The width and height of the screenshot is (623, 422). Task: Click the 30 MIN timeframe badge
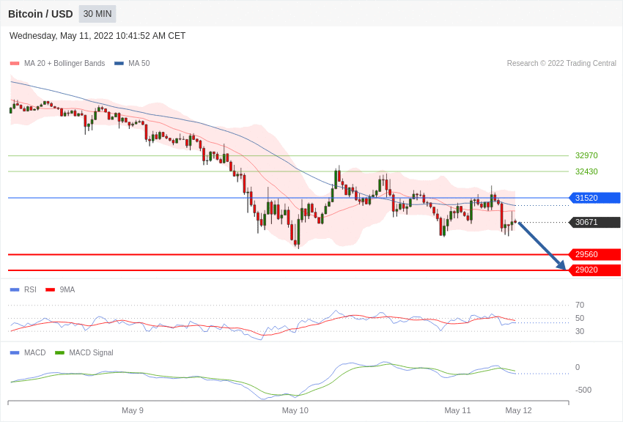click(x=97, y=14)
